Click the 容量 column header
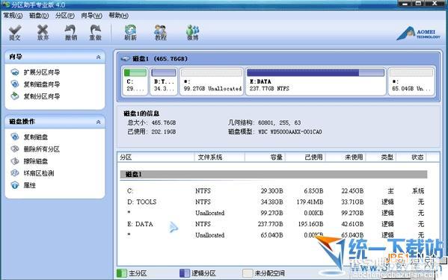 click(x=265, y=157)
